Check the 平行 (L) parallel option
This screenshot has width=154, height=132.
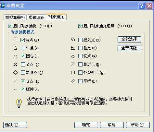[x=80, y=81]
